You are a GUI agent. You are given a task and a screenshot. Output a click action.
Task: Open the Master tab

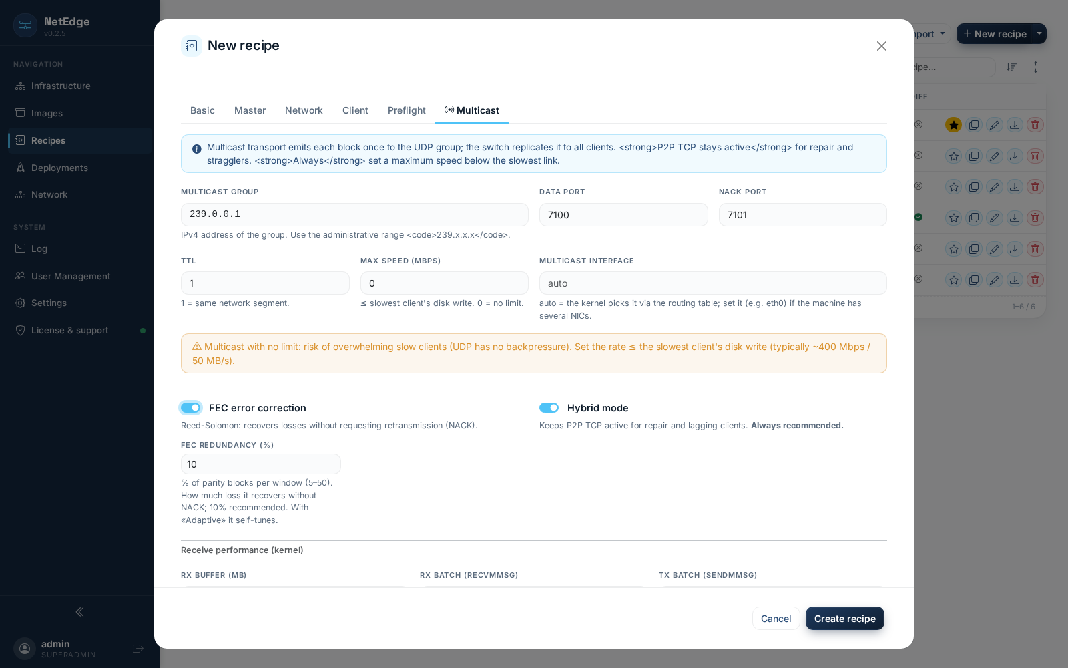pos(250,110)
